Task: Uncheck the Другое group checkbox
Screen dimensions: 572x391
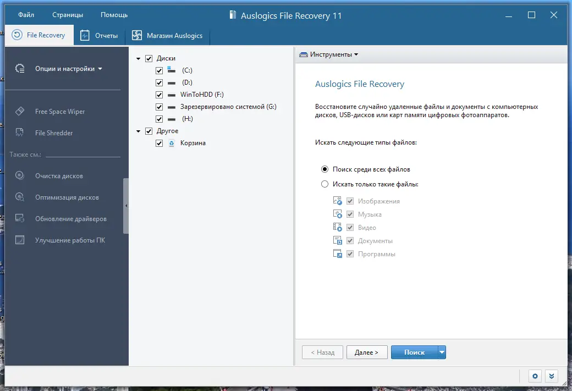Action: click(149, 131)
